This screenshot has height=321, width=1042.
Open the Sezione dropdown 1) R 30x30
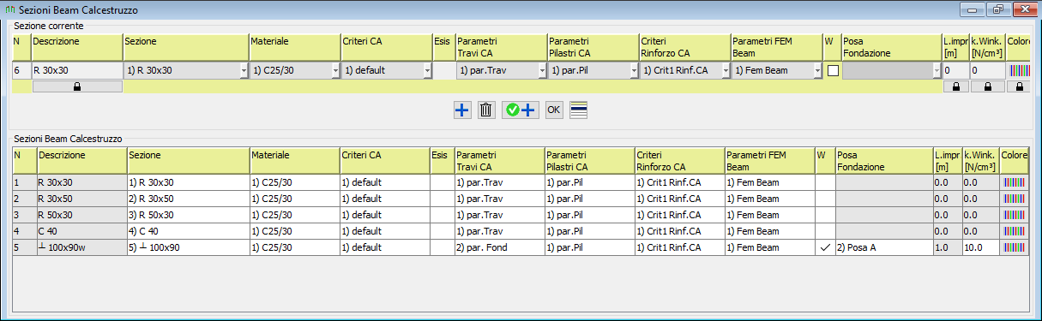tap(186, 71)
